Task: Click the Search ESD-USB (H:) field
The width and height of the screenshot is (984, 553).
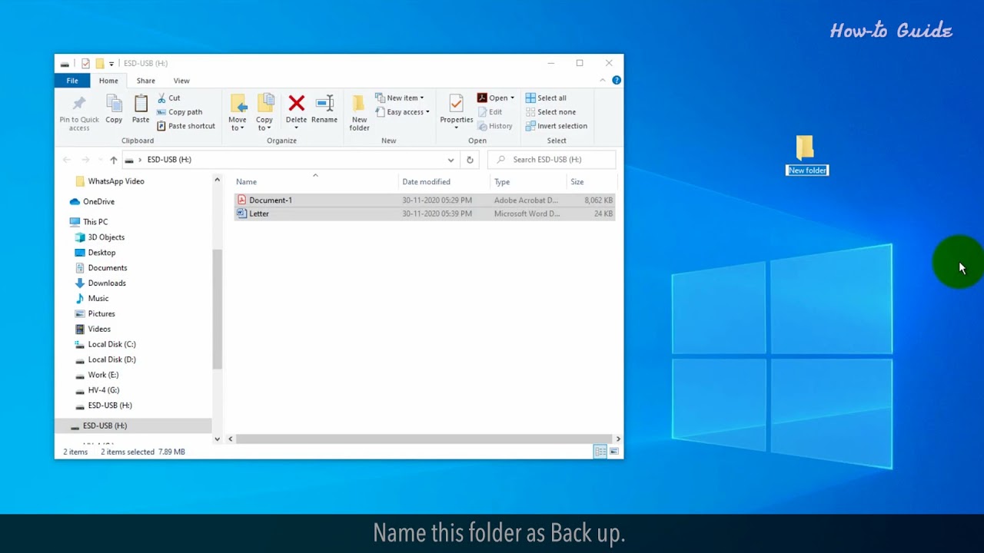Action: point(557,160)
